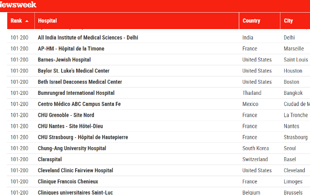Toggle the Rank sort arrow
The image size is (310, 195).
tap(27, 21)
